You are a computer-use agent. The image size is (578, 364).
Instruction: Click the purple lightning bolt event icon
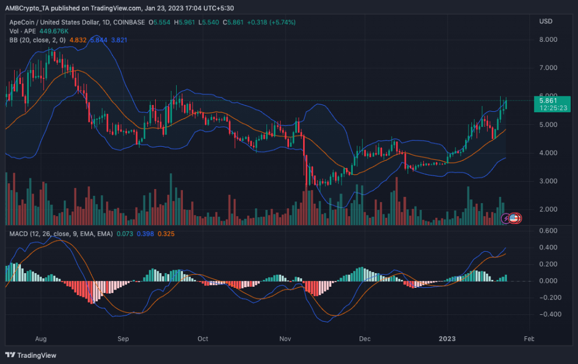506,218
